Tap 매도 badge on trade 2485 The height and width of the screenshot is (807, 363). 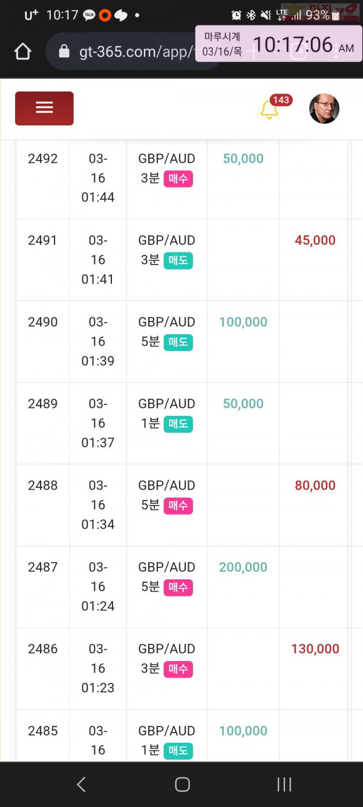[x=178, y=751]
